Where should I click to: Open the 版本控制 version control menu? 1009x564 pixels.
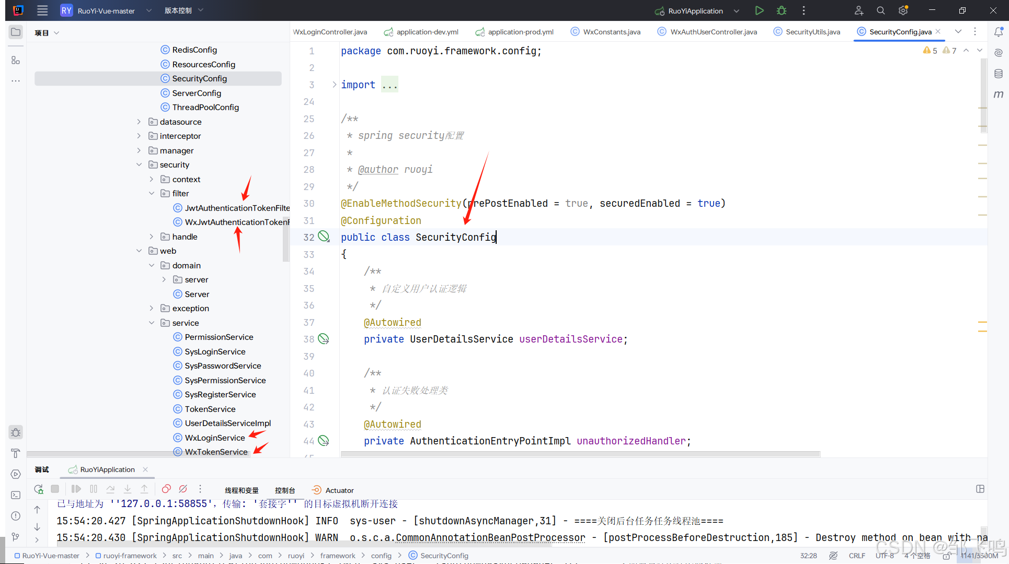click(x=184, y=10)
